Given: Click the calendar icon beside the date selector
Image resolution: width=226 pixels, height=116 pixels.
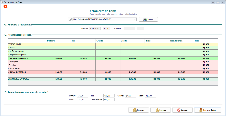Looking at the screenshot, I should (x=70, y=19).
